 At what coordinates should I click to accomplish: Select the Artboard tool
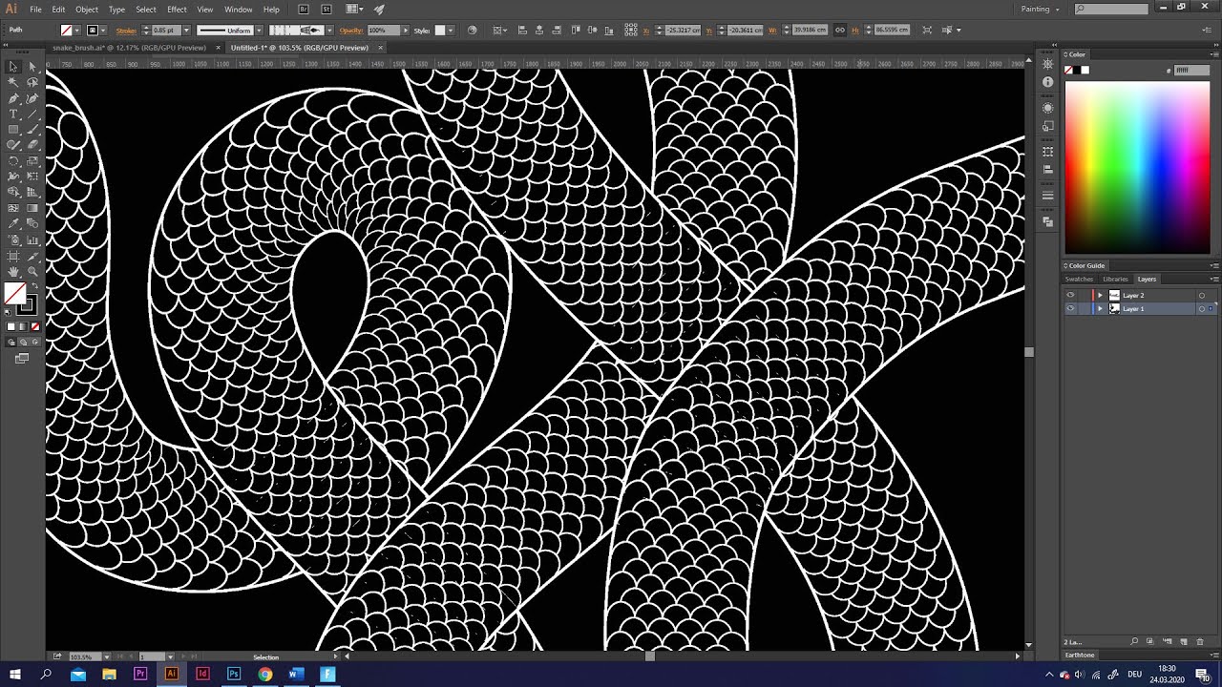click(x=13, y=256)
